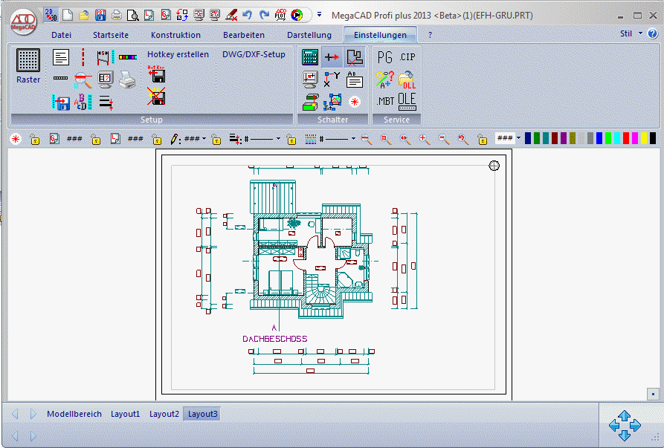Open the Stil dropdown menu
This screenshot has height=448, width=664.
(x=631, y=33)
